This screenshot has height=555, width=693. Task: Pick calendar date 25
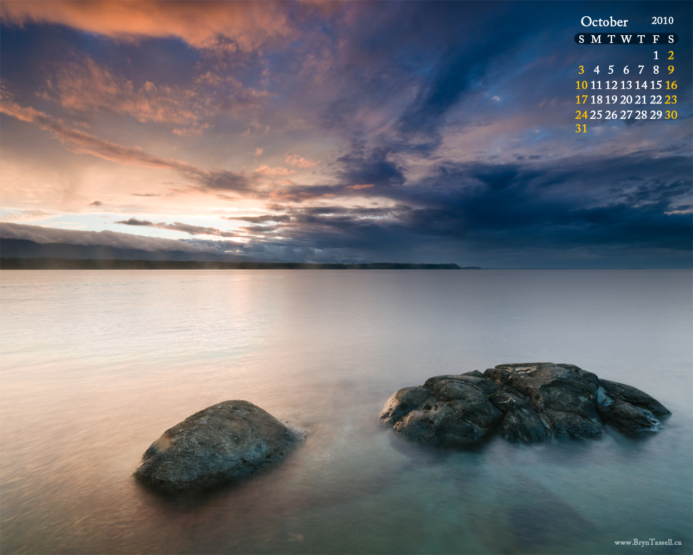[596, 115]
